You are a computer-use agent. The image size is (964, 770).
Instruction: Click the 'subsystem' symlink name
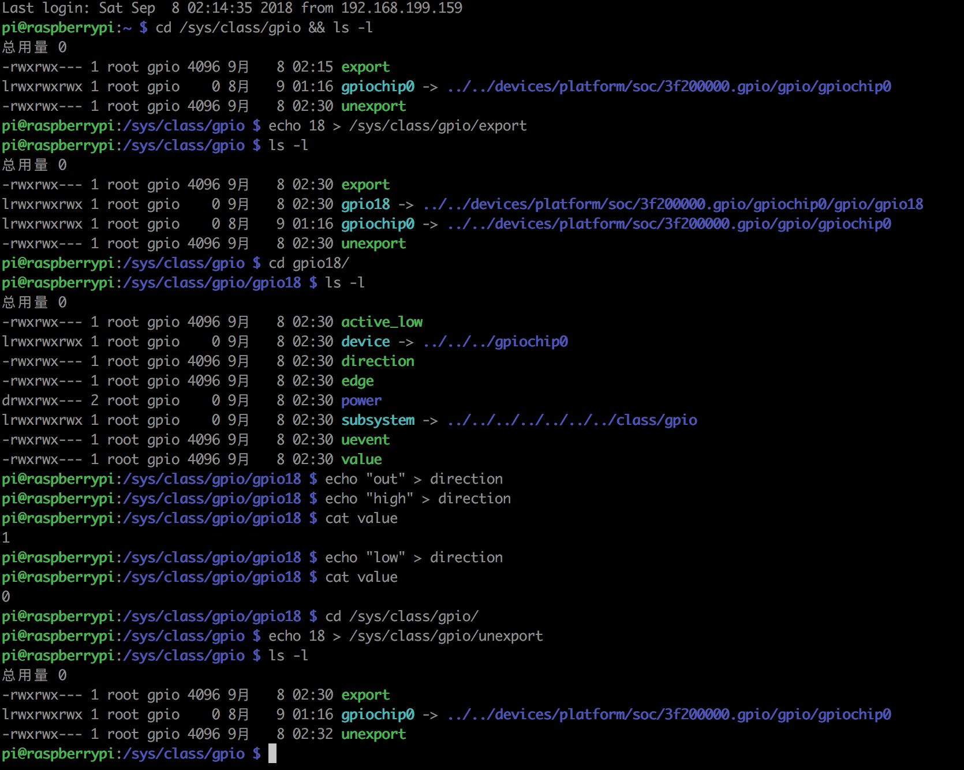(378, 420)
